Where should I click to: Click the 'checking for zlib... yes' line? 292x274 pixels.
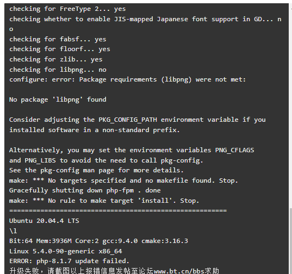[56, 59]
